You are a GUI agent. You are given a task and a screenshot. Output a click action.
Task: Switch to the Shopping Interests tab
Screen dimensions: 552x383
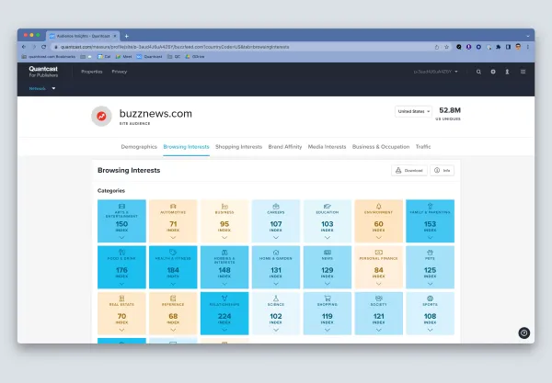(238, 147)
